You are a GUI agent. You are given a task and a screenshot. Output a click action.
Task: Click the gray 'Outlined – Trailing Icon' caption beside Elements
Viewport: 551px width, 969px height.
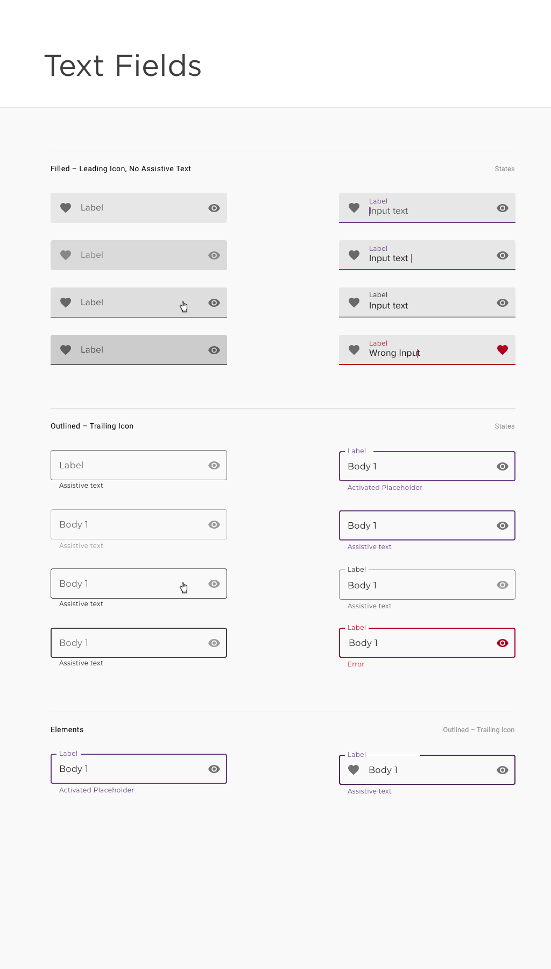point(479,730)
